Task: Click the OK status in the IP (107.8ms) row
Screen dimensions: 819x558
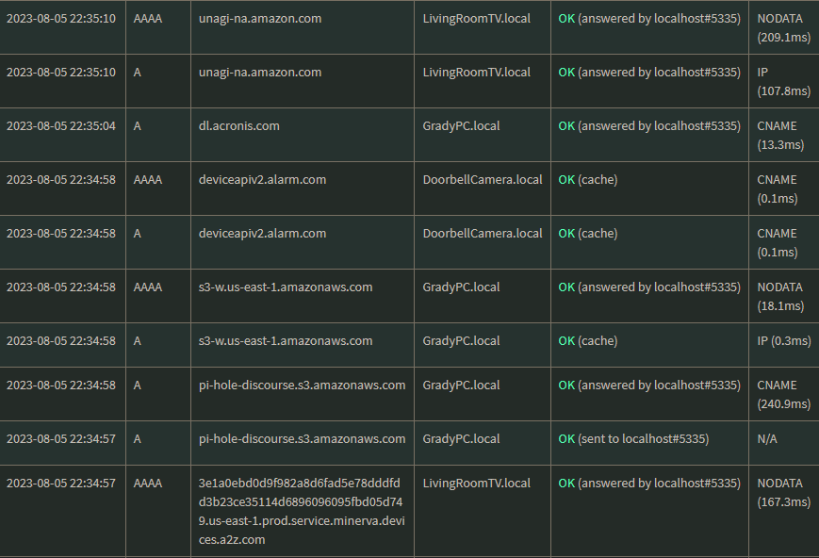Action: point(649,73)
